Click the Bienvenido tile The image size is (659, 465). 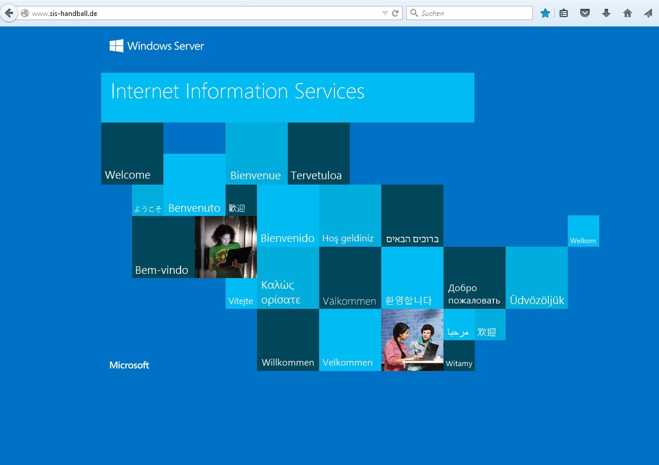[288, 216]
